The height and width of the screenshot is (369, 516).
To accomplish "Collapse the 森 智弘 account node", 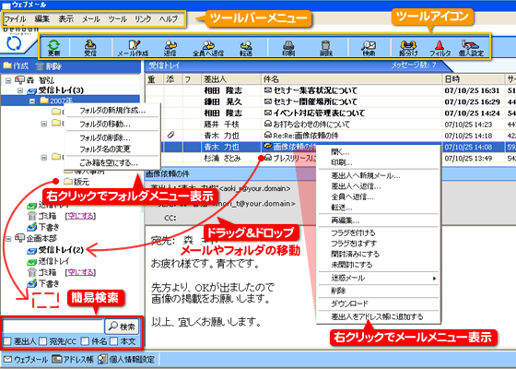I will (x=8, y=80).
